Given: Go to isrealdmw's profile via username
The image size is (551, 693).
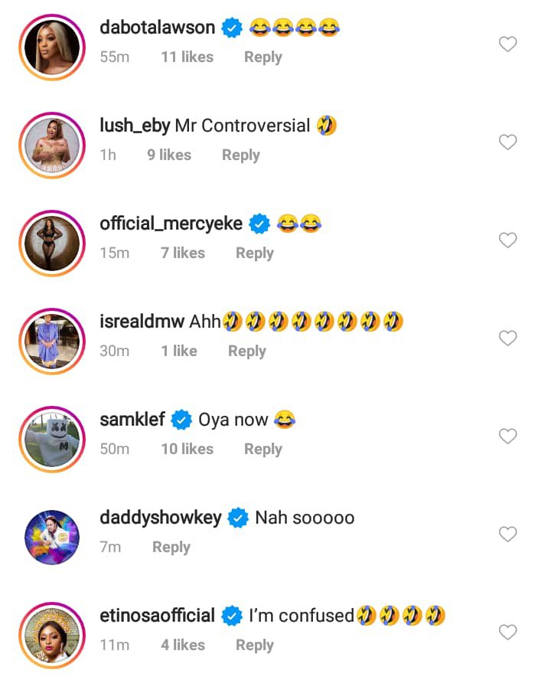Looking at the screenshot, I should click(142, 322).
